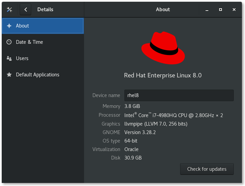Click the Users people icon
Screen dimensions: 245x186
[x=9, y=58]
